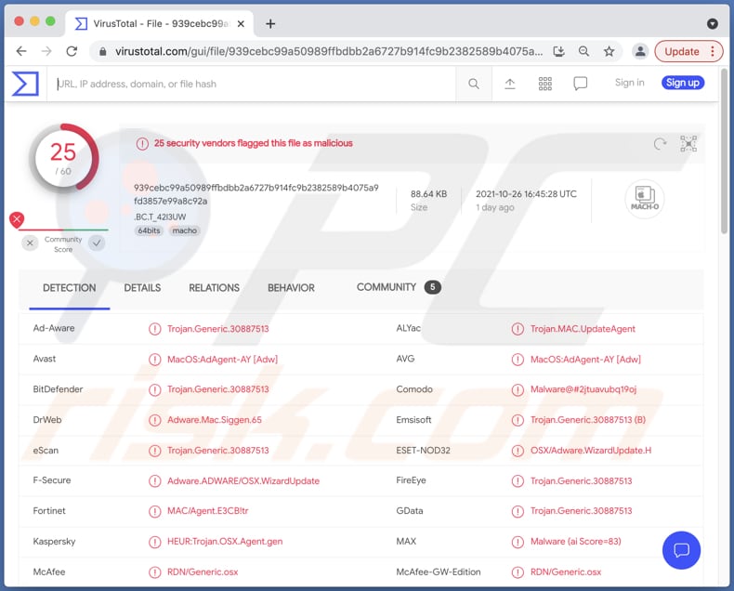Click the alert icon next to Kaspersky result
This screenshot has width=734, height=591.
pos(154,542)
